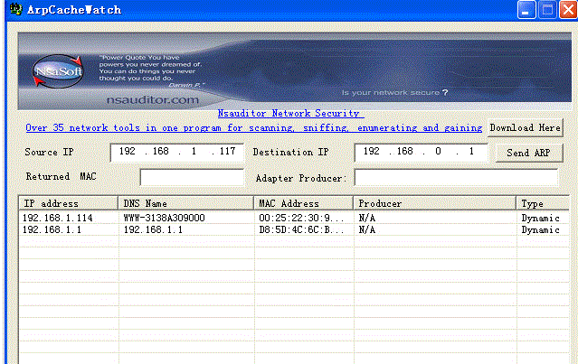Maximize the ArpCacheWatch window
Viewport: 578px width, 364px height.
pos(547,11)
